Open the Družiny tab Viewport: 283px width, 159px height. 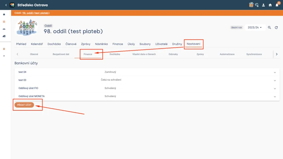[177, 44]
